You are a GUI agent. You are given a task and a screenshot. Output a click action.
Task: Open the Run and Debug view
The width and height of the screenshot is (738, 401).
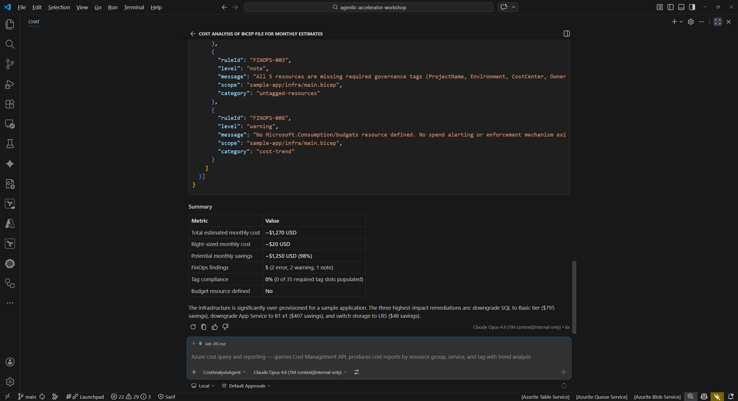click(x=10, y=84)
